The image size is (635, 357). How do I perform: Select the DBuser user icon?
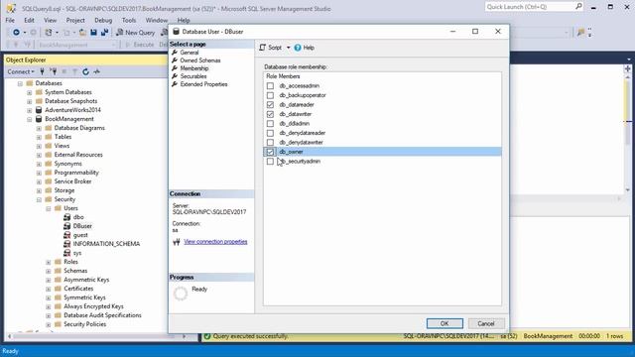pos(67,226)
